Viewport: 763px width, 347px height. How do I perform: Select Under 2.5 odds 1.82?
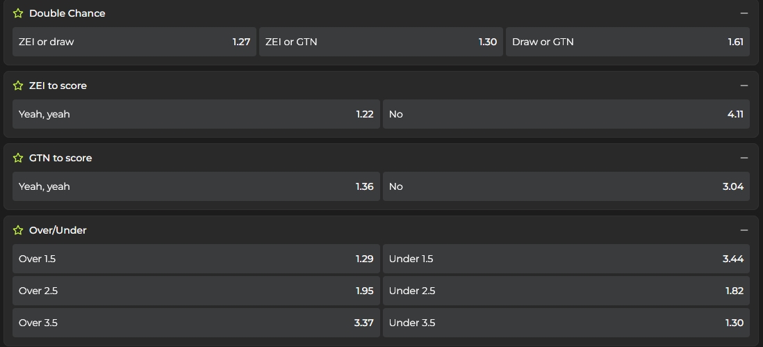tap(566, 291)
